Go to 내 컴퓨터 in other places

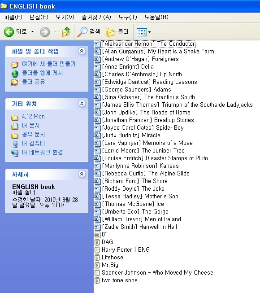34,144
